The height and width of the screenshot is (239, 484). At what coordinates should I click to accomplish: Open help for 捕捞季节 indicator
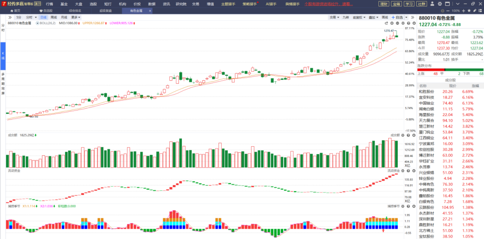tap(408, 206)
